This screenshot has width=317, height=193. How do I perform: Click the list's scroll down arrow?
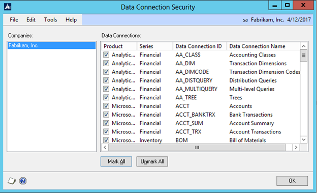pyautogui.click(x=304, y=140)
